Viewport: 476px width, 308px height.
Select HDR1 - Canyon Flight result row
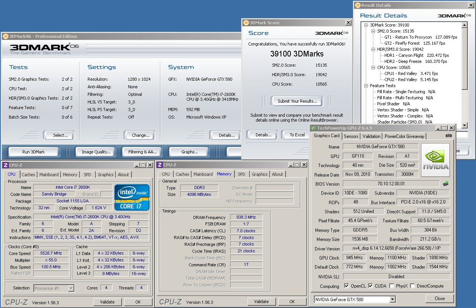[x=416, y=55]
